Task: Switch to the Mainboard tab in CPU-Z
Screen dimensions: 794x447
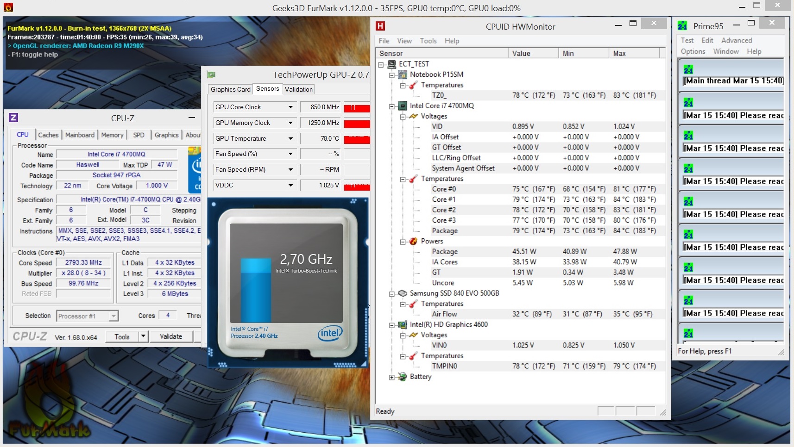Action: coord(80,135)
